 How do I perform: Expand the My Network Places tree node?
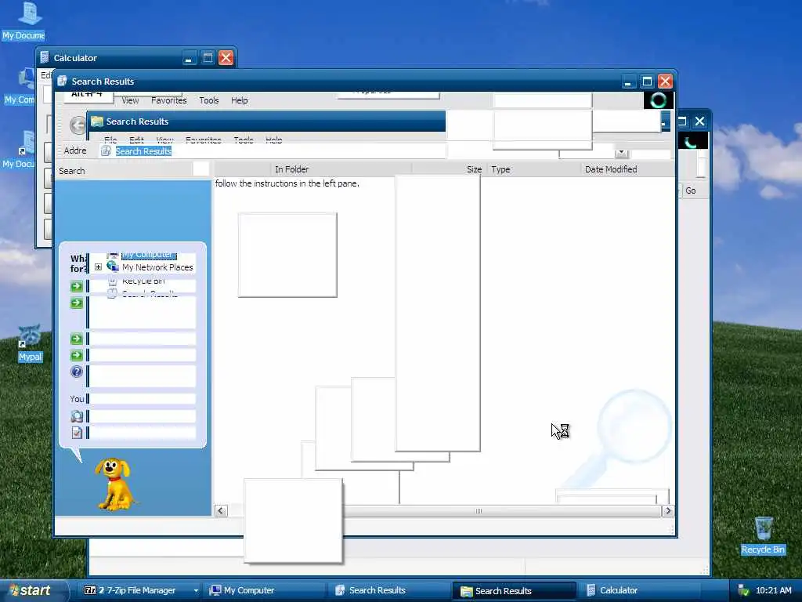point(98,267)
